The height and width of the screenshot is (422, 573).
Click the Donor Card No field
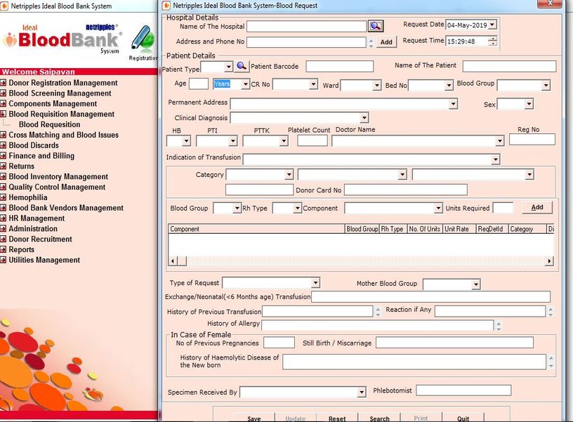point(406,190)
